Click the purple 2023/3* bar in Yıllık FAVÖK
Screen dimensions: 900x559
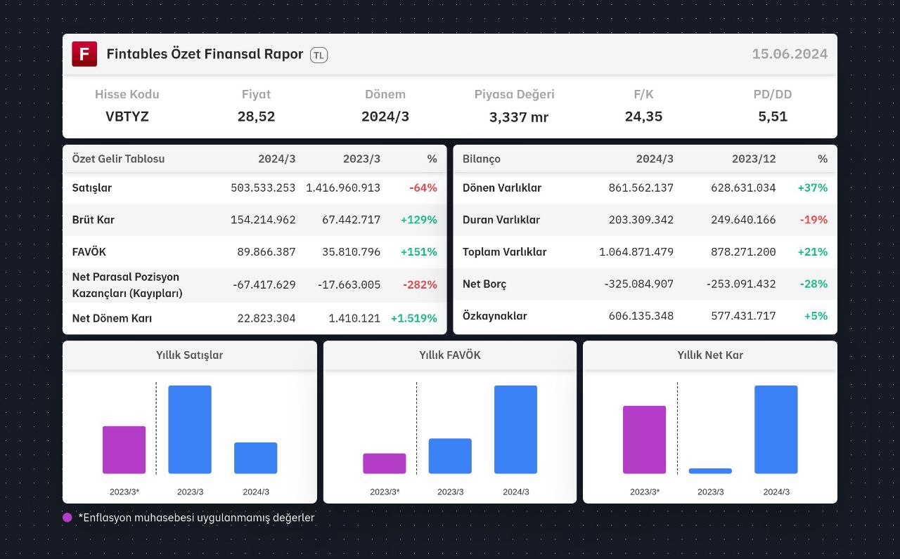coord(385,463)
